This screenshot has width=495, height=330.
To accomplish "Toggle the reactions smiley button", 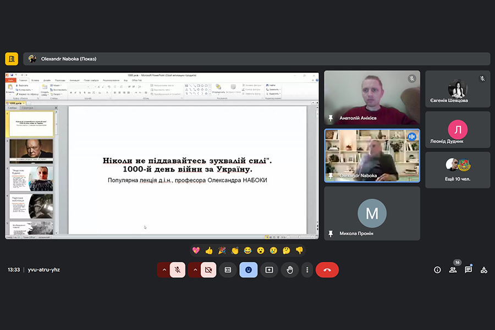I will click(249, 270).
